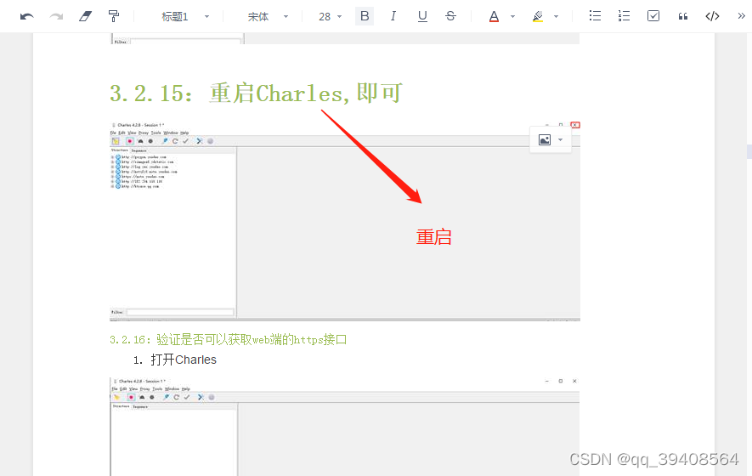
Task: Activate the format painter
Action: [114, 16]
